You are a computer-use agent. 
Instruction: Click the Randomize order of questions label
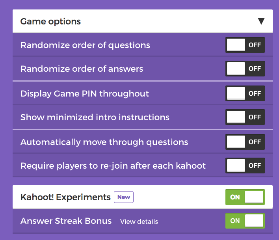(85, 45)
